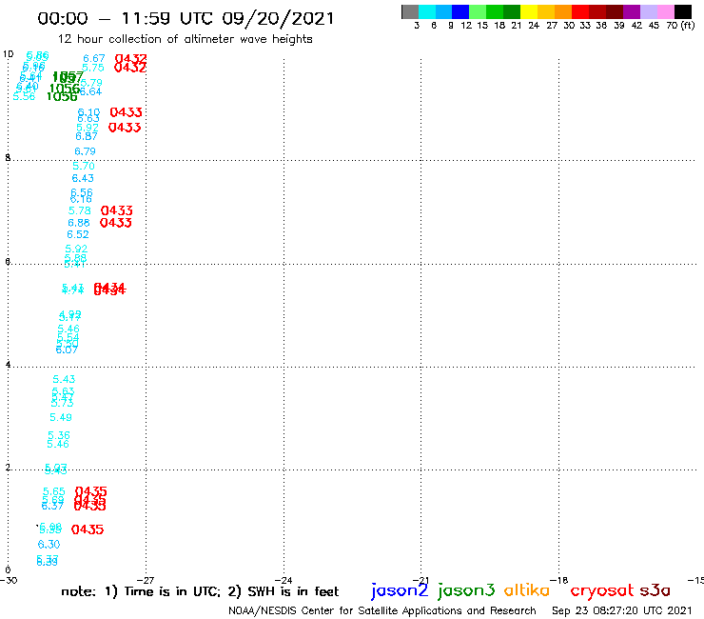Click longitude axis label -18

(559, 580)
